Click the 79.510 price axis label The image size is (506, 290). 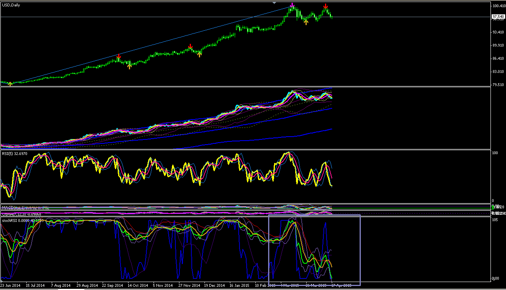[498, 84]
